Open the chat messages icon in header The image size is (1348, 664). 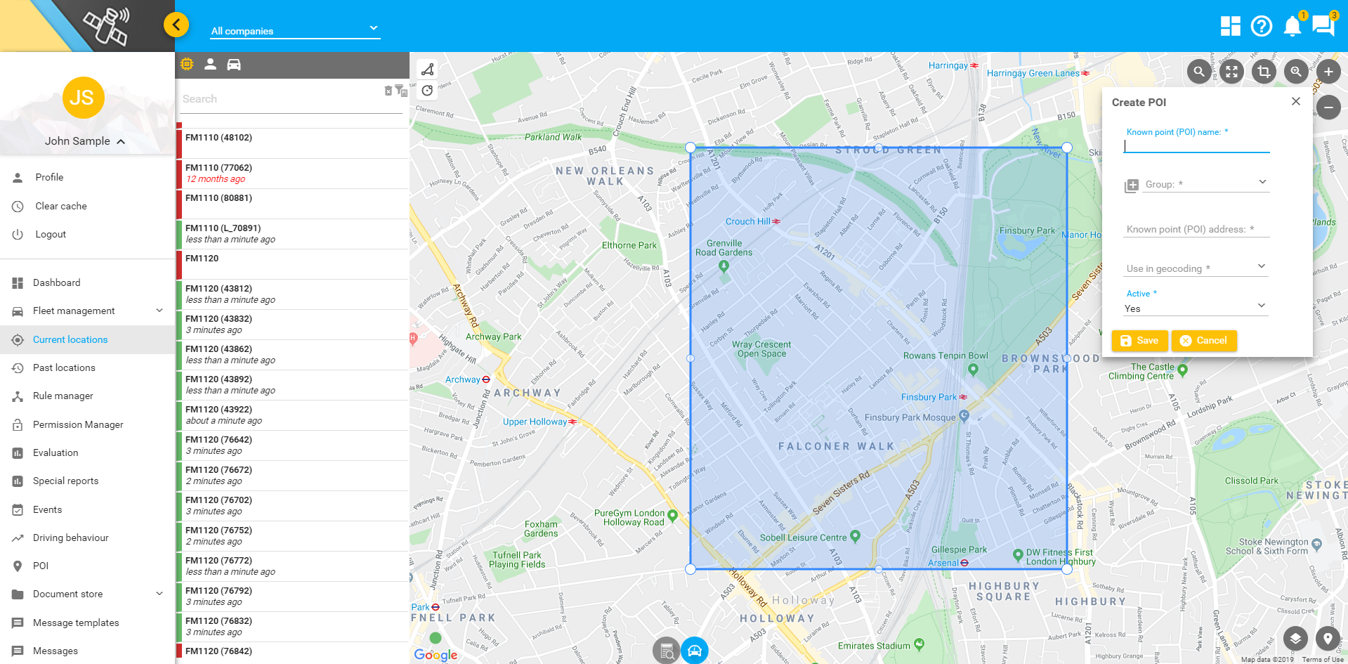pyautogui.click(x=1323, y=27)
